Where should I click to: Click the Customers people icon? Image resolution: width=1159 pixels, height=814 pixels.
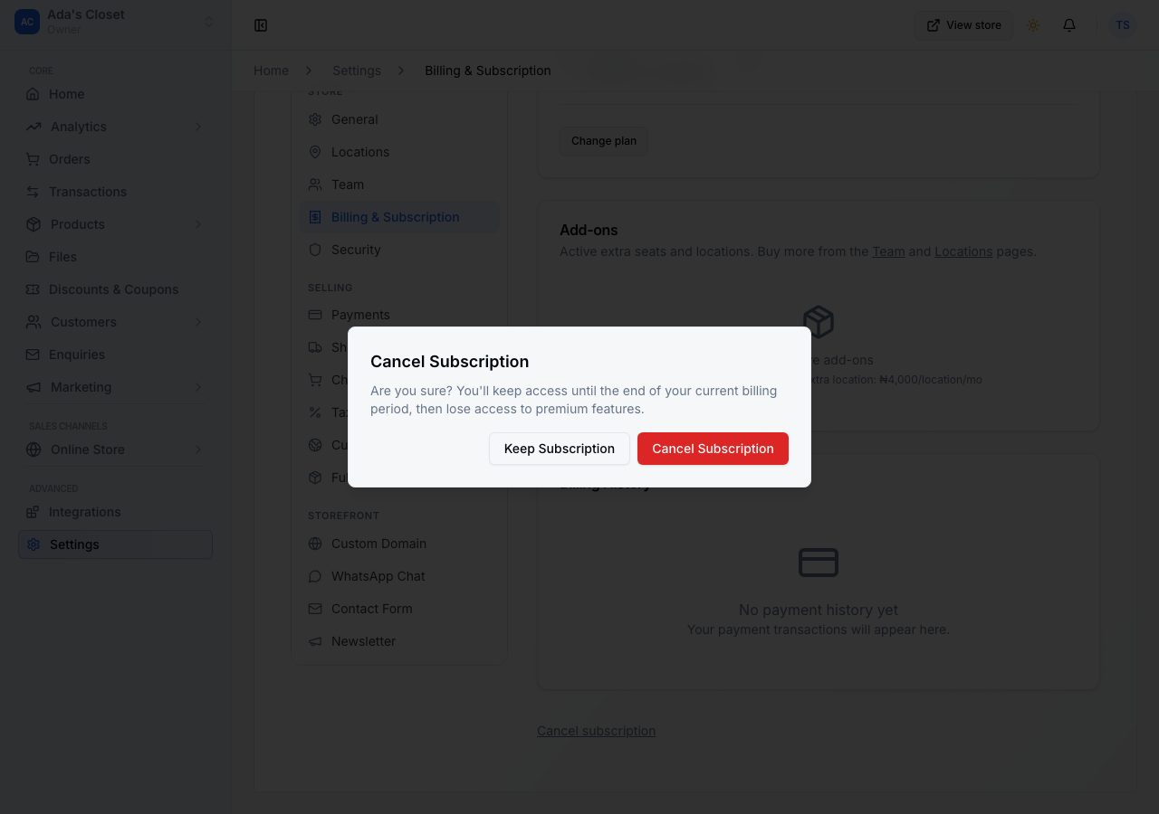(x=34, y=322)
